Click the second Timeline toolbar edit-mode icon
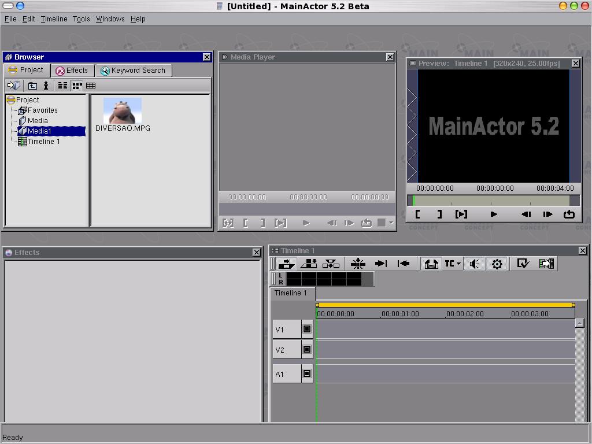Image resolution: width=592 pixels, height=444 pixels. (309, 264)
